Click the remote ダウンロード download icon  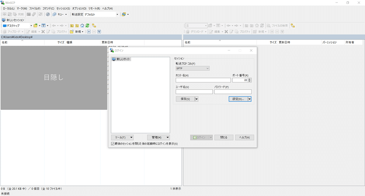coord(188,32)
